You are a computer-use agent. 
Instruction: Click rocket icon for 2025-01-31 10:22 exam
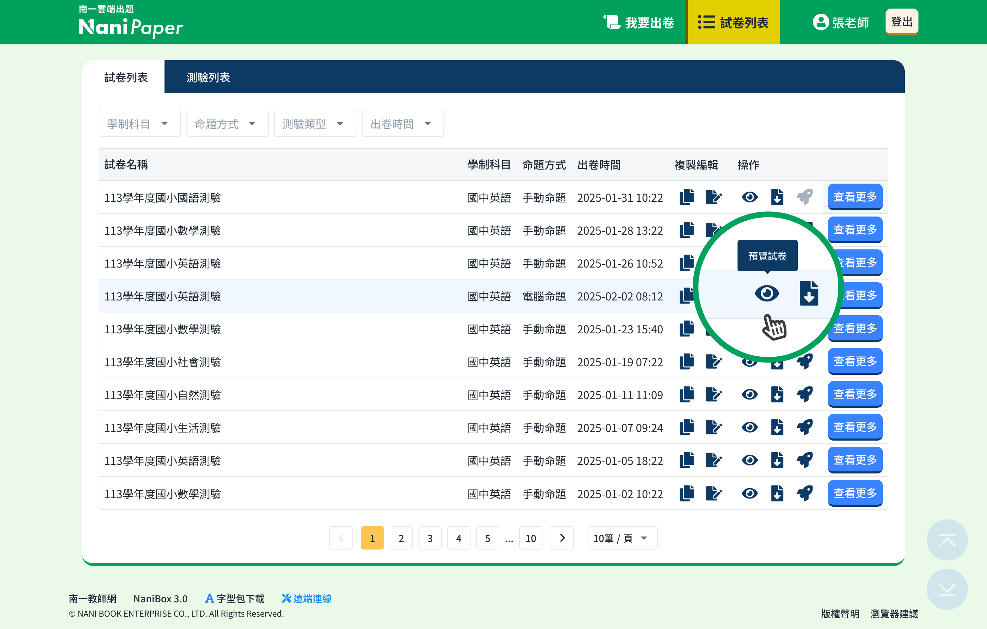point(805,197)
